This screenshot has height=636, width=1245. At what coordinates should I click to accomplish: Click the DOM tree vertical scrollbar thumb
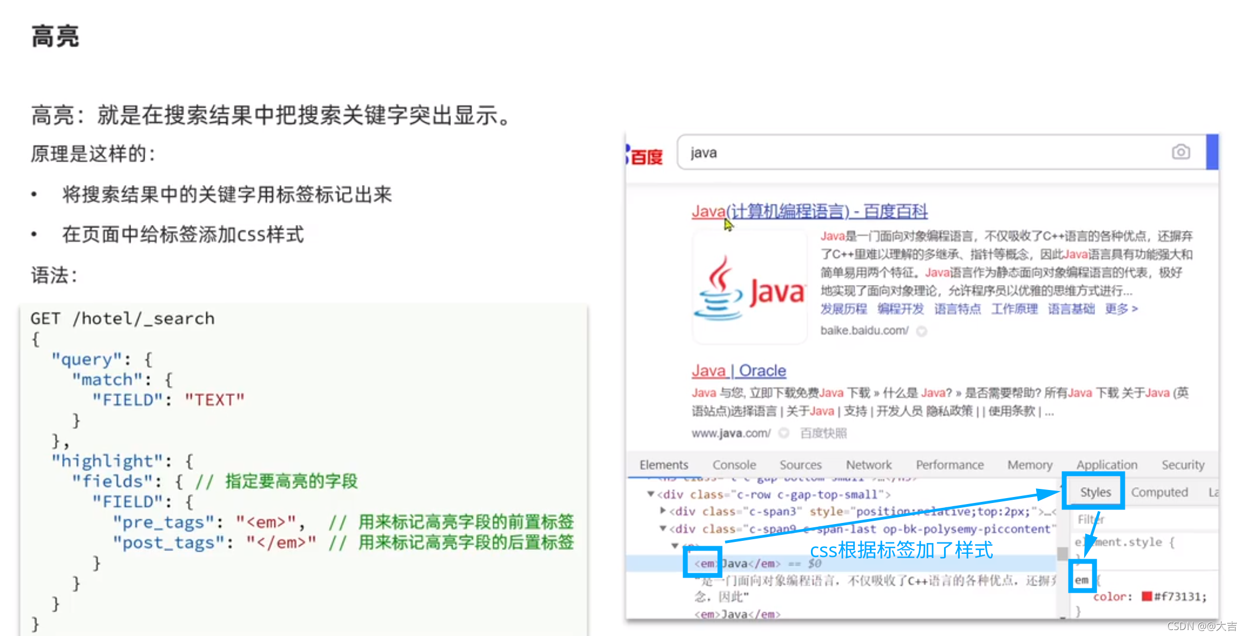pyautogui.click(x=1062, y=553)
